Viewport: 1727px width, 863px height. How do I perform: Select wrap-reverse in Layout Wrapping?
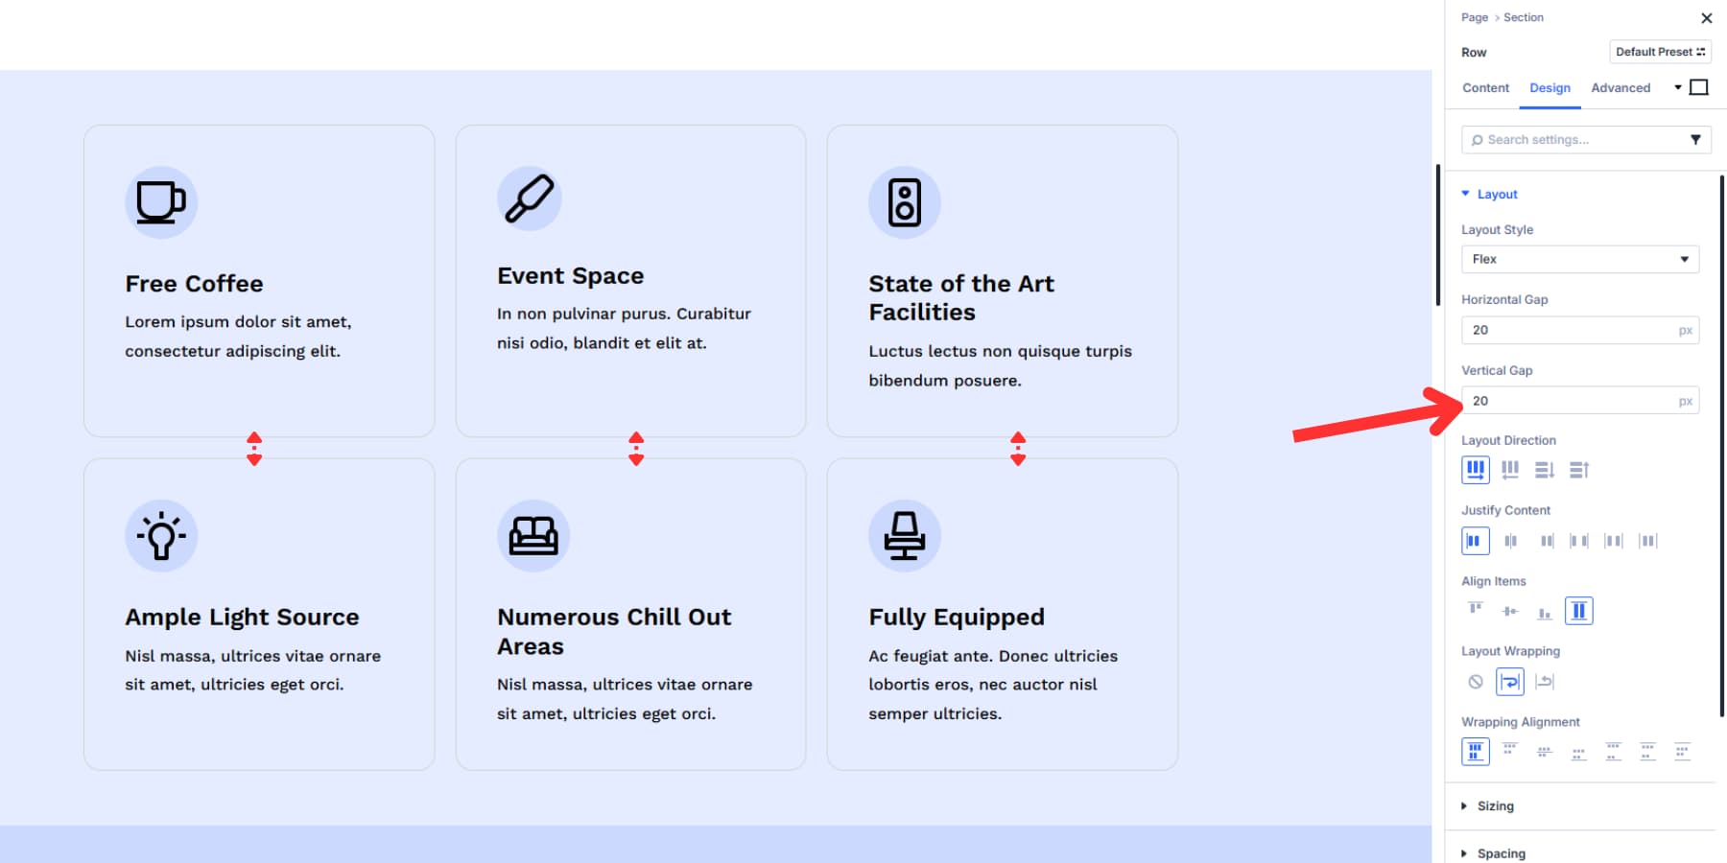point(1545,682)
